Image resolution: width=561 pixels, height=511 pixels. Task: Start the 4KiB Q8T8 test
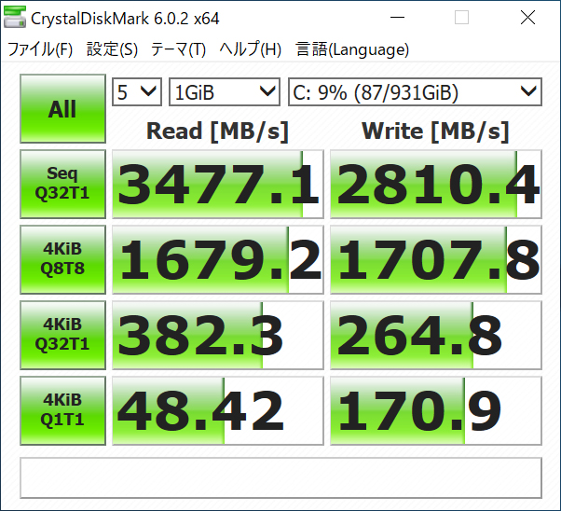[62, 259]
